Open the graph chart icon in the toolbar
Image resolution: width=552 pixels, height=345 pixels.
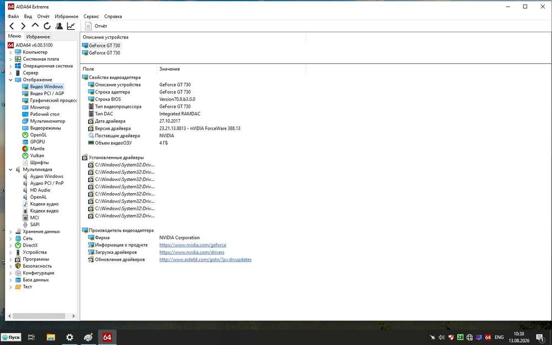point(71,26)
